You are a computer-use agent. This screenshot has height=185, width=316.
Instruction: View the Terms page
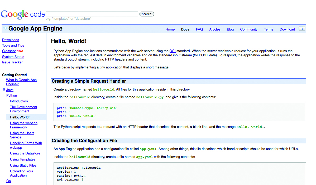coord(269,29)
